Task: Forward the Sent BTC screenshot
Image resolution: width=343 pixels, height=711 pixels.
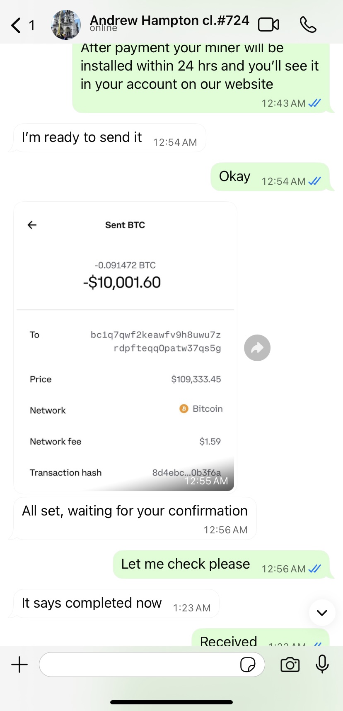Action: click(257, 348)
